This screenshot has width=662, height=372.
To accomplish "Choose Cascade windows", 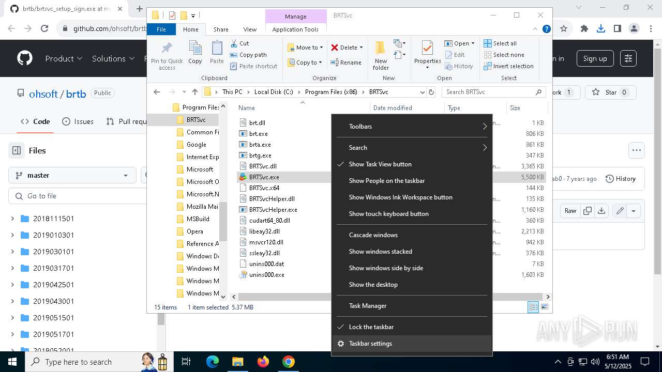I will pyautogui.click(x=412, y=235).
